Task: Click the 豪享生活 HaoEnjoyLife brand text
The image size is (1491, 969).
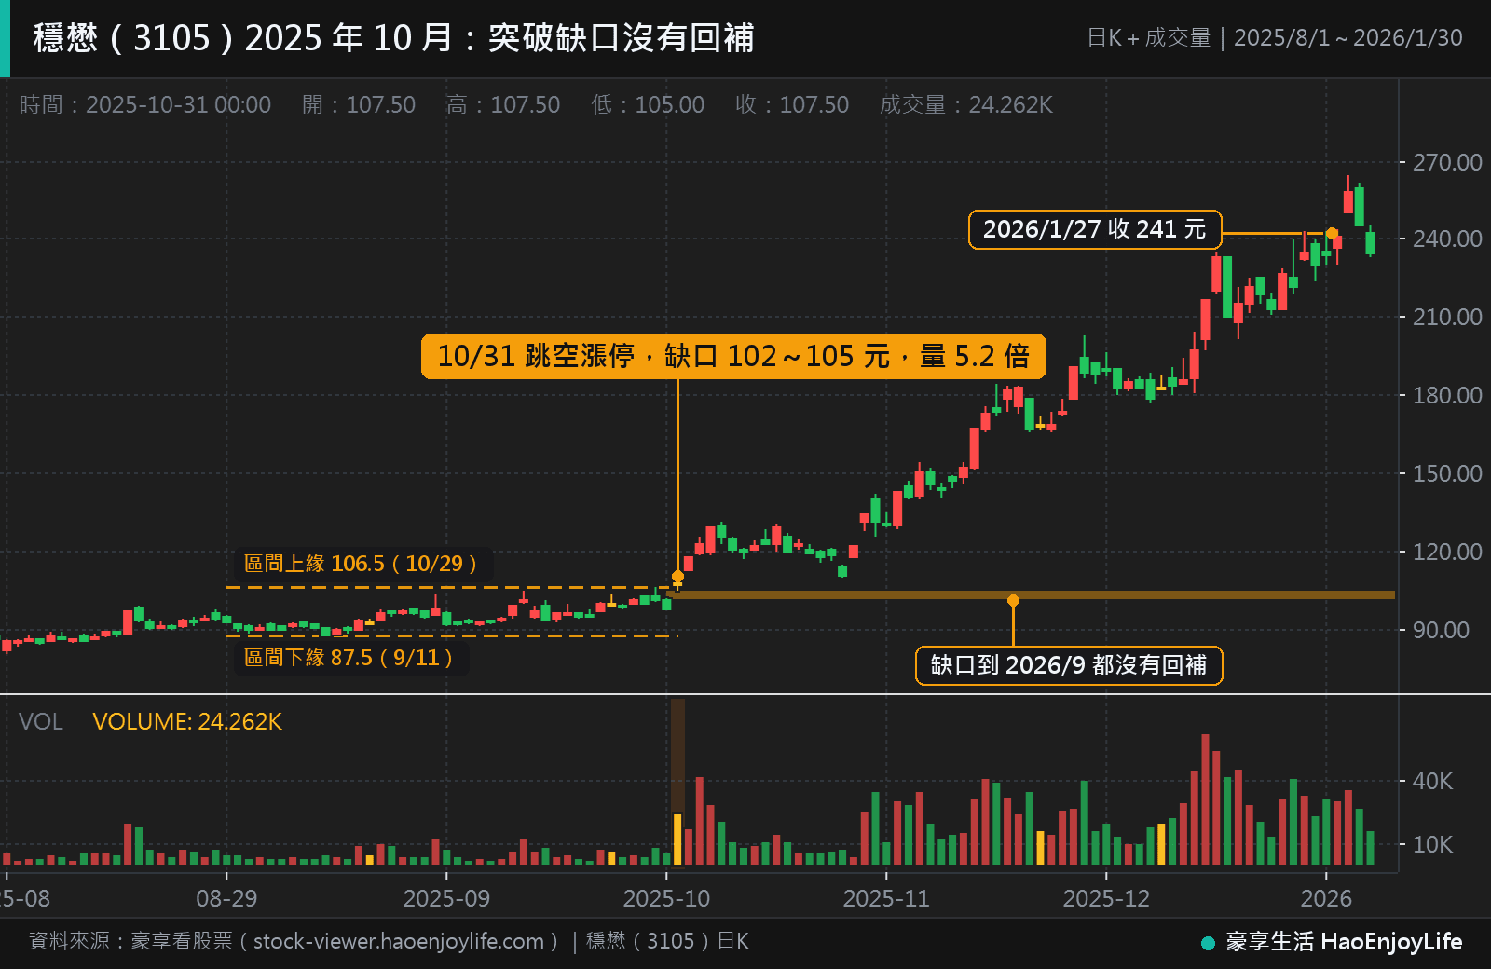Action: click(1344, 942)
